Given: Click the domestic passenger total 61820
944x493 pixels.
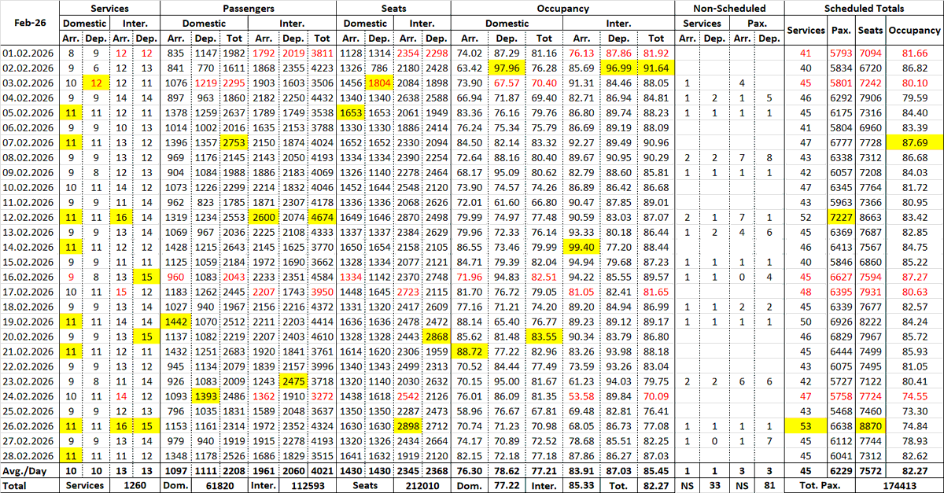Looking at the screenshot, I should [x=220, y=485].
